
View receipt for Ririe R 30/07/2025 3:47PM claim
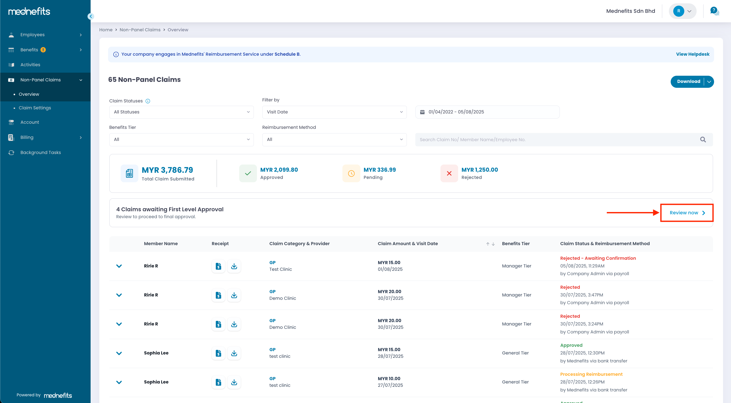[218, 295]
